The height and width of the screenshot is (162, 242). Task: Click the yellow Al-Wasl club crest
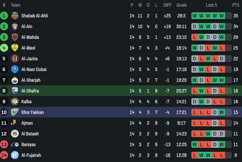(x=15, y=48)
